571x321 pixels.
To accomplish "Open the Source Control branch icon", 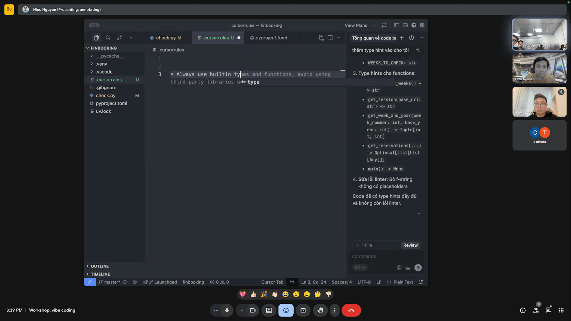I will tap(120, 37).
